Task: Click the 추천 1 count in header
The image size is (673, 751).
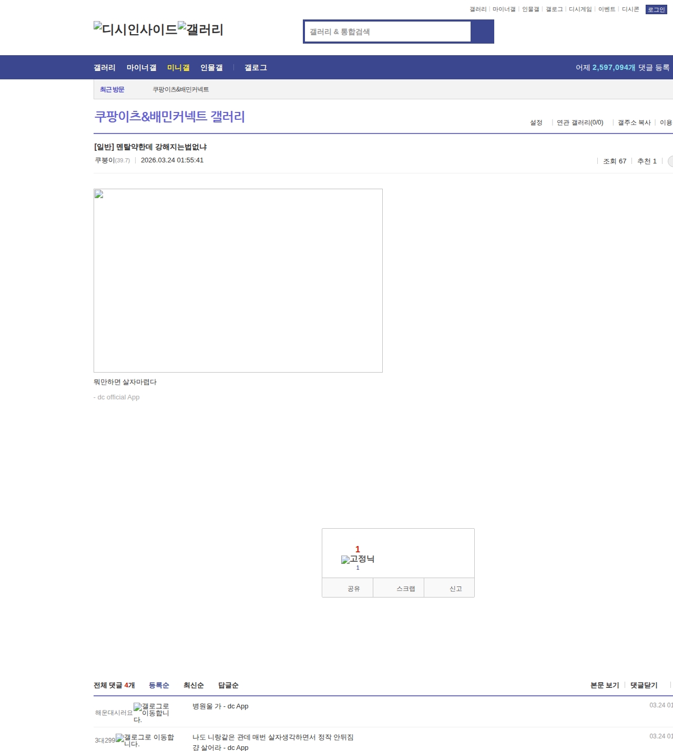Action: click(x=647, y=161)
